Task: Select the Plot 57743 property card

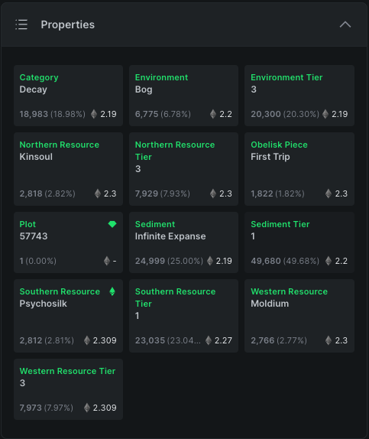Action: (x=68, y=242)
